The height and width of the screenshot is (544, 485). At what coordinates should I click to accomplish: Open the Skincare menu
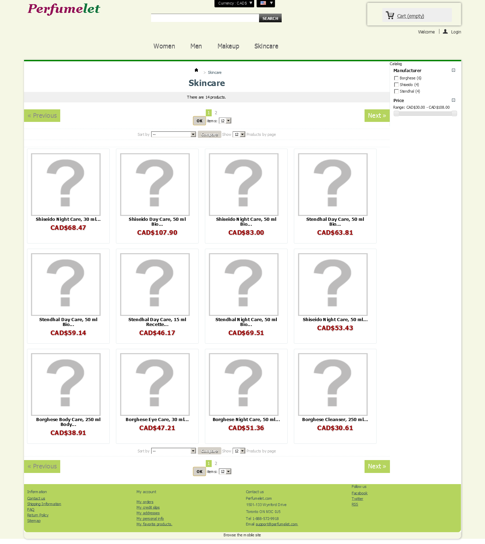pos(266,46)
